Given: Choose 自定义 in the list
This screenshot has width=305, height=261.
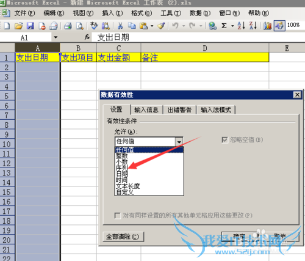Looking at the screenshot, I should pyautogui.click(x=149, y=192).
